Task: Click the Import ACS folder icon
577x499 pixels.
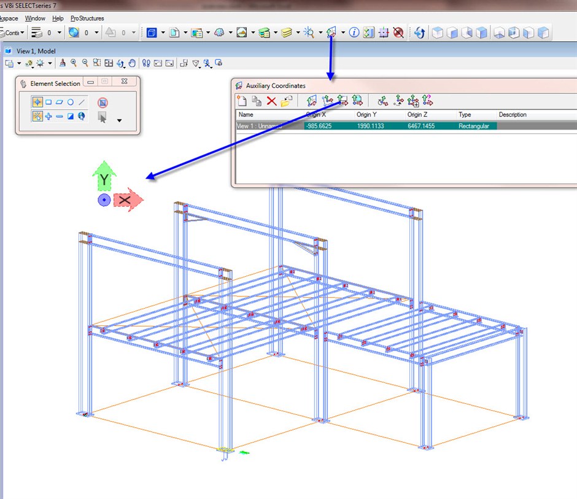Action: click(286, 101)
